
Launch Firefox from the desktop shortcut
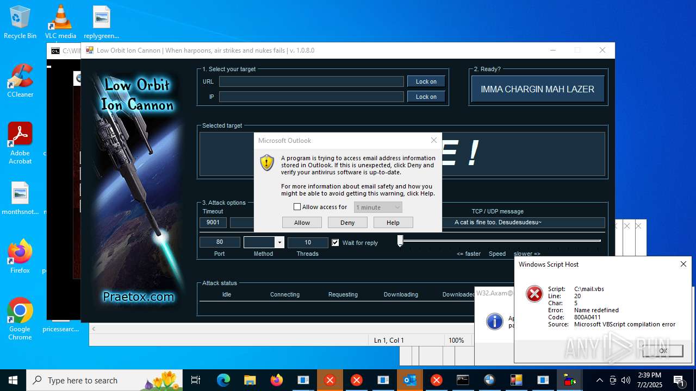click(20, 257)
